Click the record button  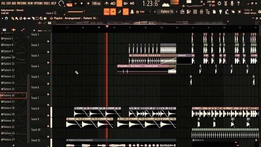[x=88, y=4]
